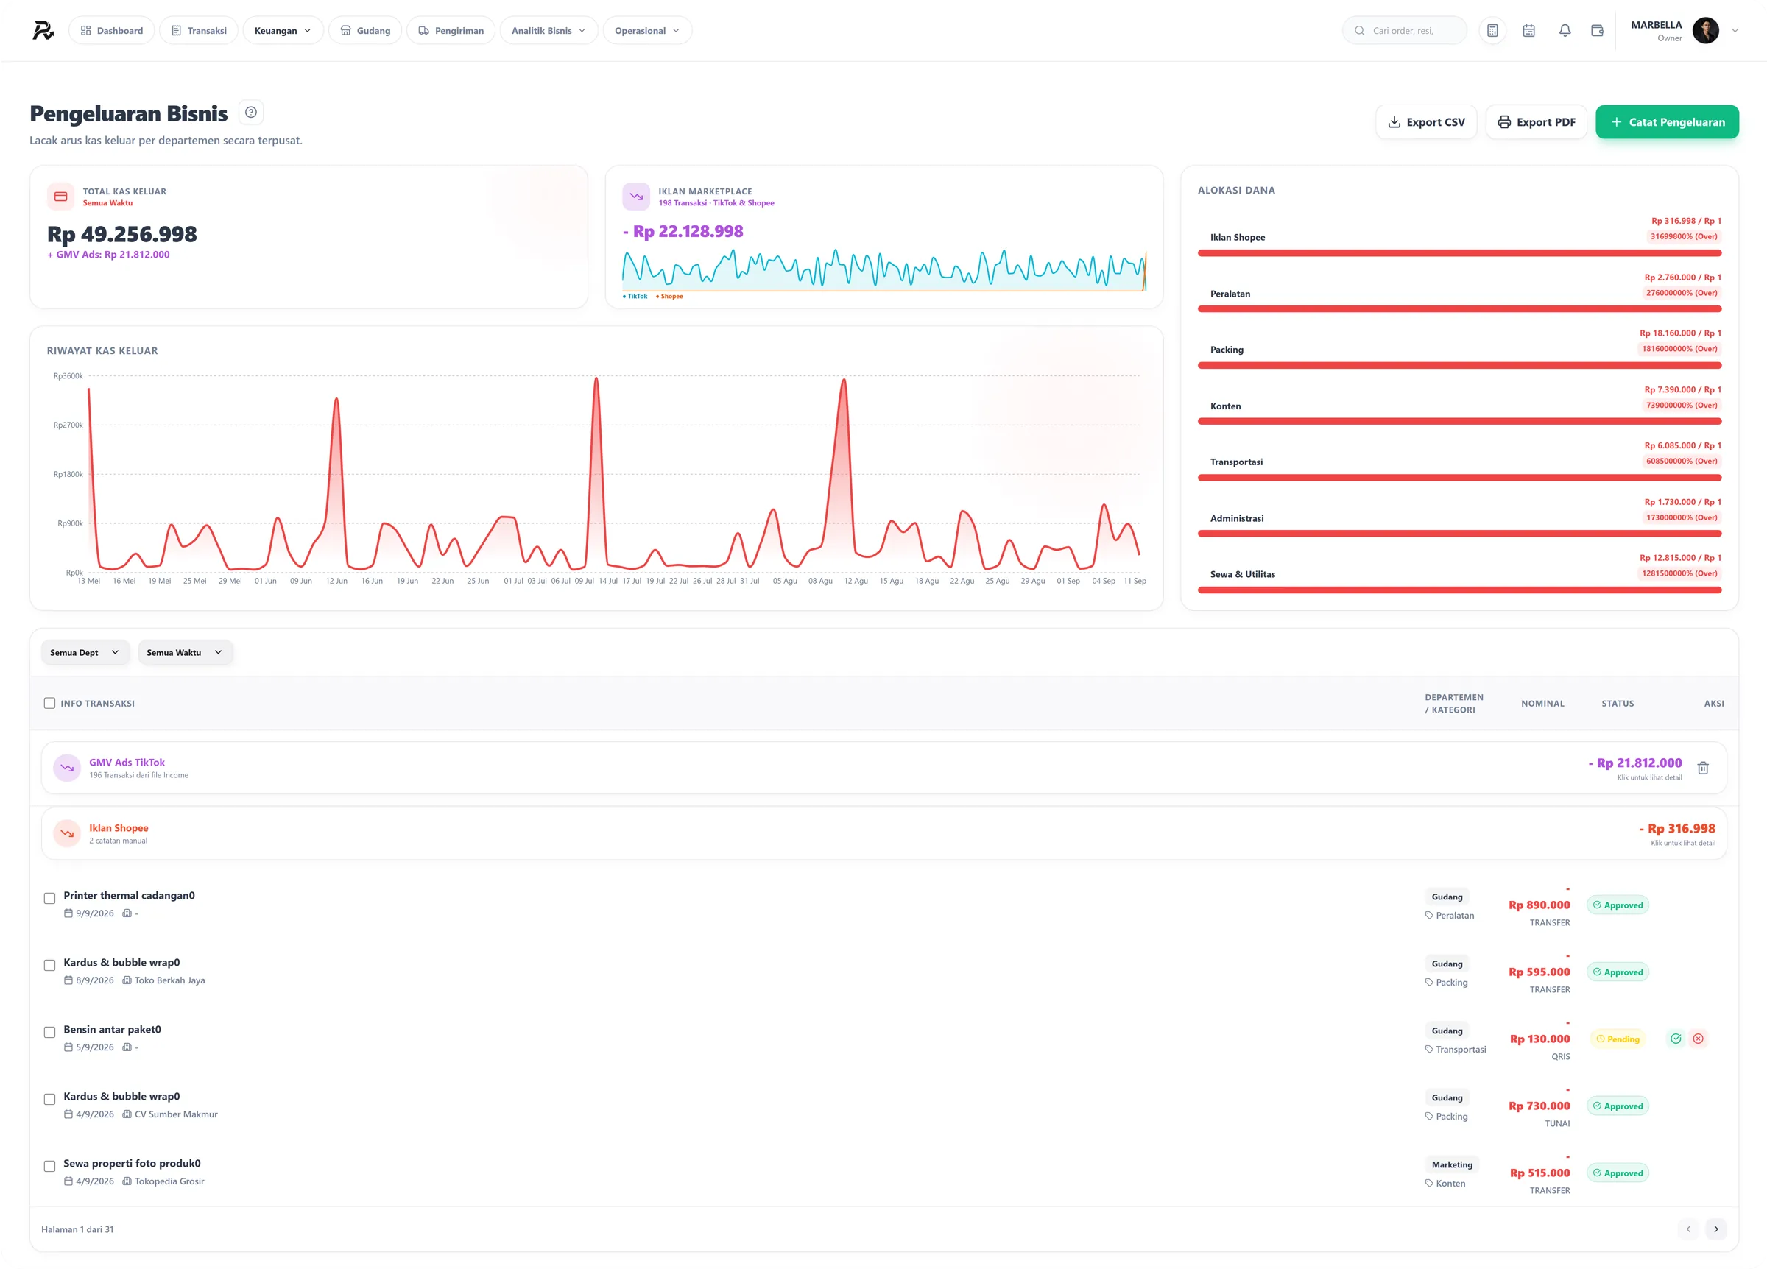Open notifications bell icon
This screenshot has width=1767, height=1269.
[1565, 30]
